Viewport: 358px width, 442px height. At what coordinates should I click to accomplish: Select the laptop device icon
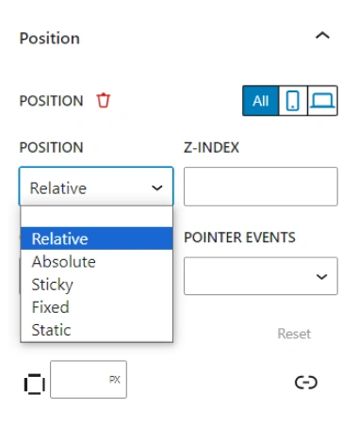[322, 101]
